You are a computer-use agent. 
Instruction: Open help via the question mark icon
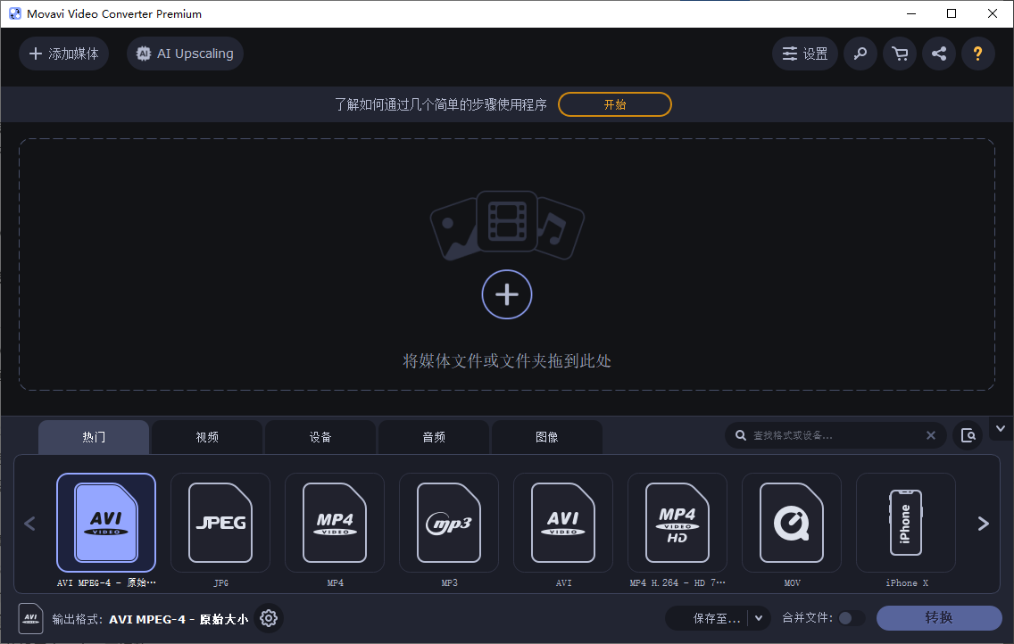coord(978,54)
